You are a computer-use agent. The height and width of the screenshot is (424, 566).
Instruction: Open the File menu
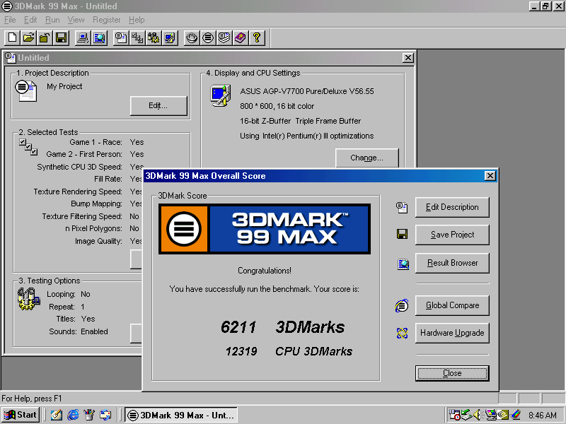click(10, 20)
